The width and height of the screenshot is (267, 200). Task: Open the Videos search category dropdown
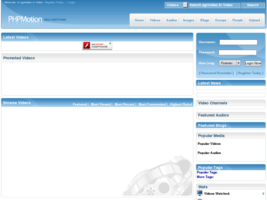(176, 5)
